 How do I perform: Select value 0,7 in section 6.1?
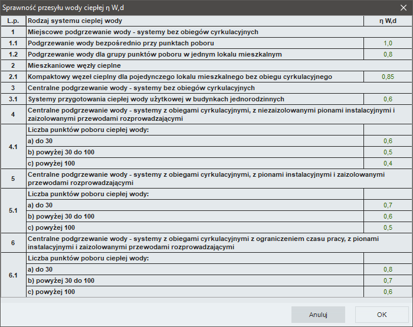tap(388, 280)
